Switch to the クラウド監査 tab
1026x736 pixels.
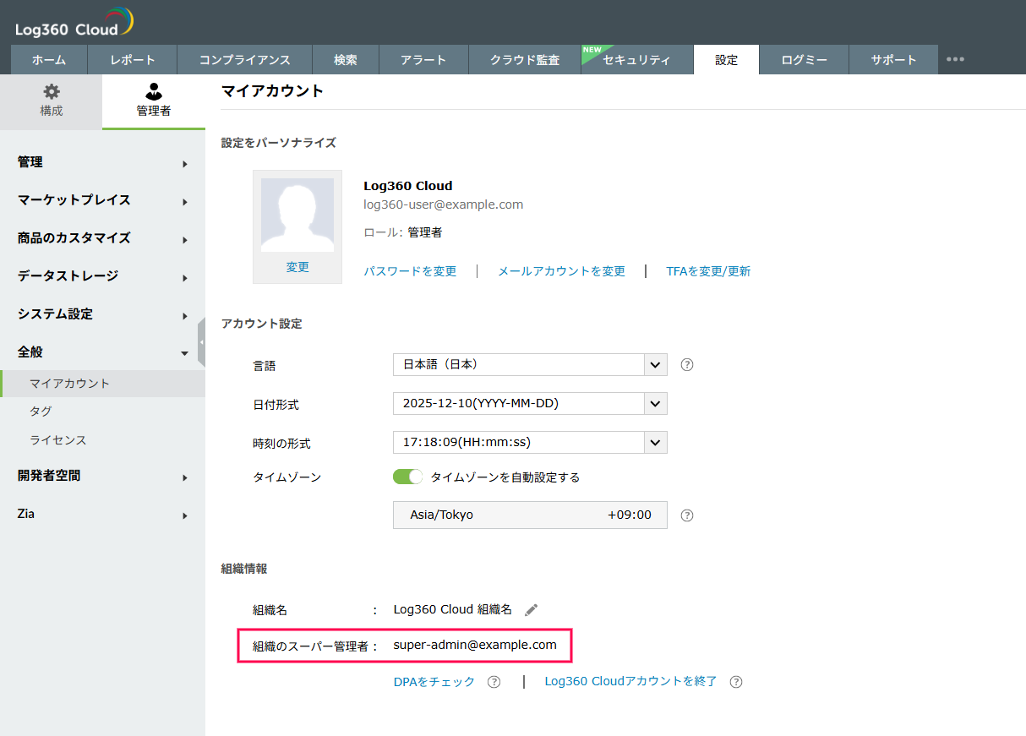point(525,60)
